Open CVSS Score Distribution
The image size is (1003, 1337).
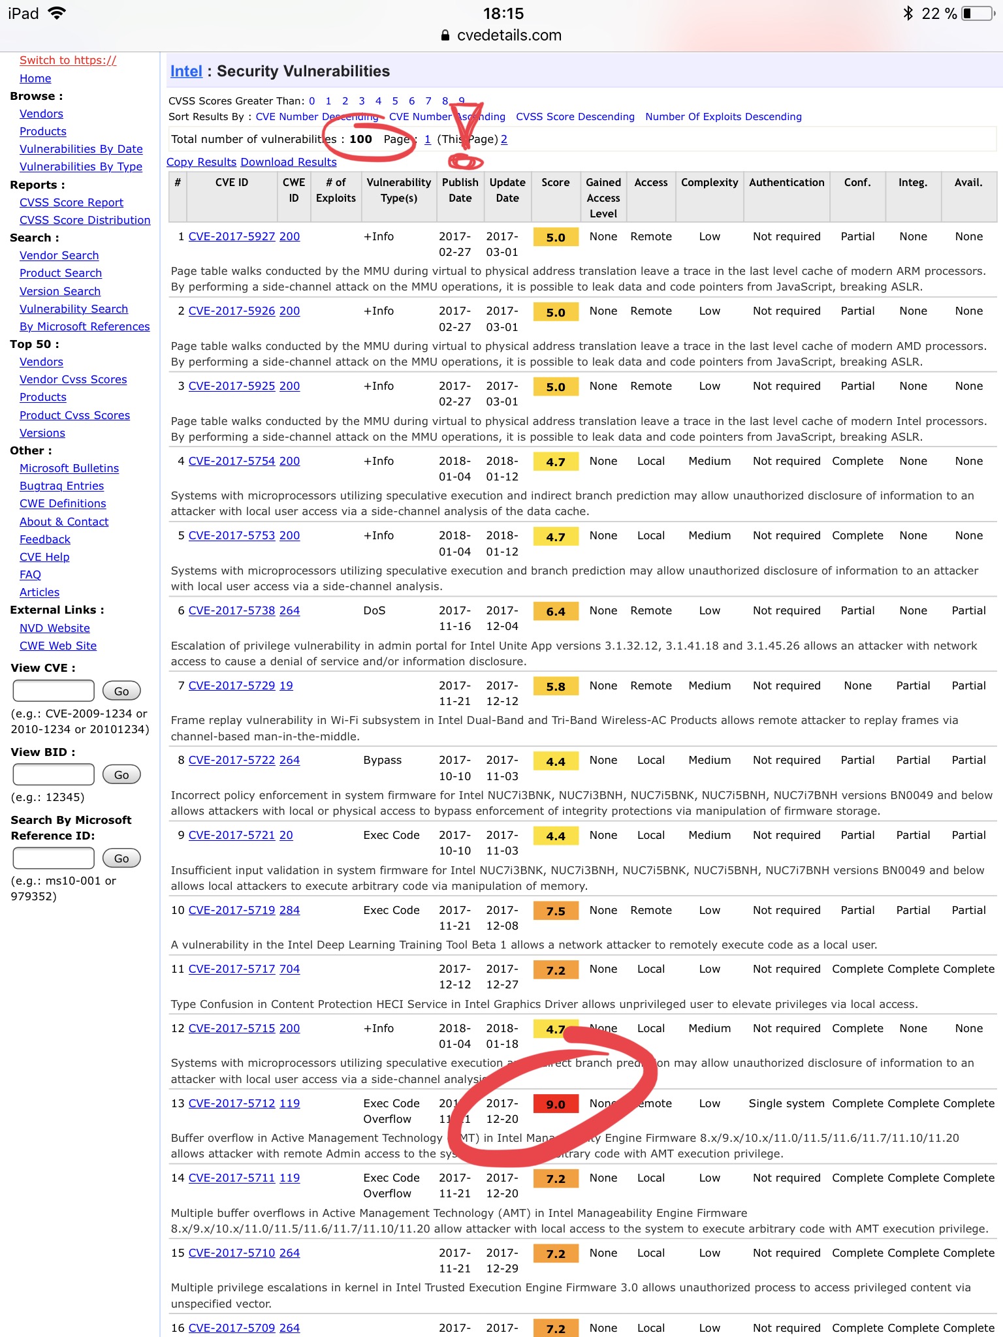85,220
